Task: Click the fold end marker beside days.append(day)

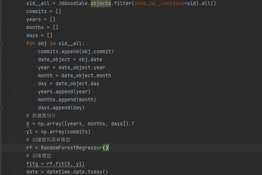Action: (x=1, y=107)
